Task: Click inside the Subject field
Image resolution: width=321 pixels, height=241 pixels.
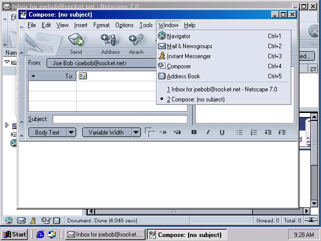Action: 120,119
